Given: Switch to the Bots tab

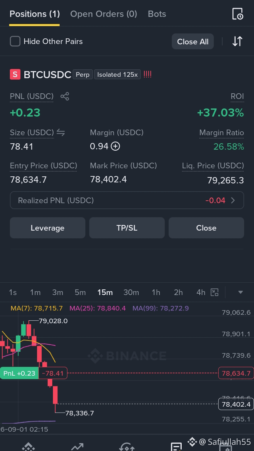Looking at the screenshot, I should [157, 14].
